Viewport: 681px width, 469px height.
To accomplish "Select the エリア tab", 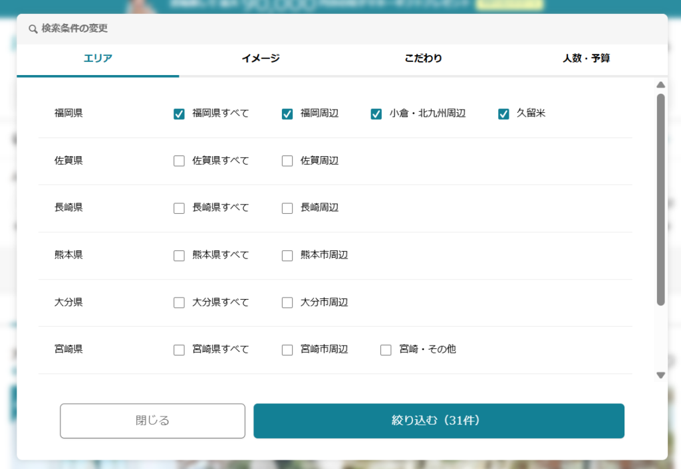I will point(98,58).
